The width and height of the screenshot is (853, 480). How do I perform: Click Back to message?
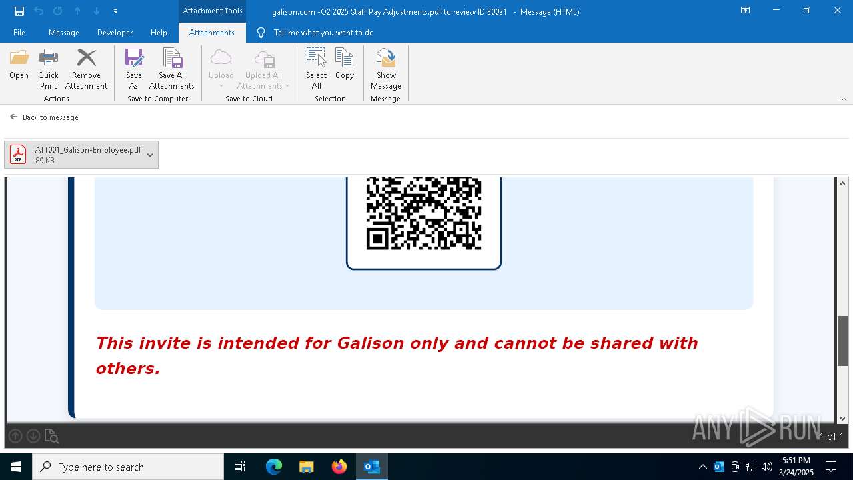44,117
